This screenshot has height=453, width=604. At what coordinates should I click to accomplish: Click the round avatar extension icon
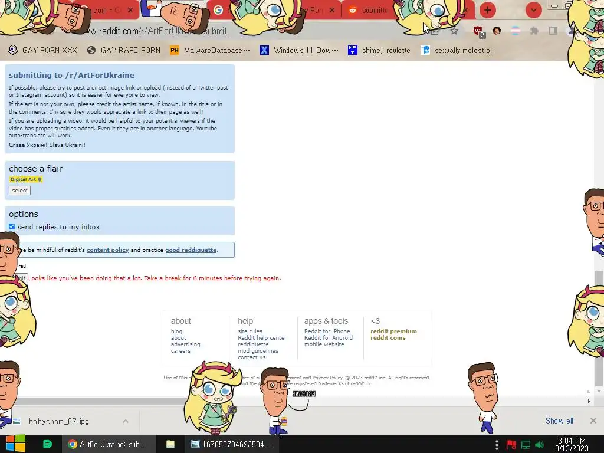click(x=497, y=31)
